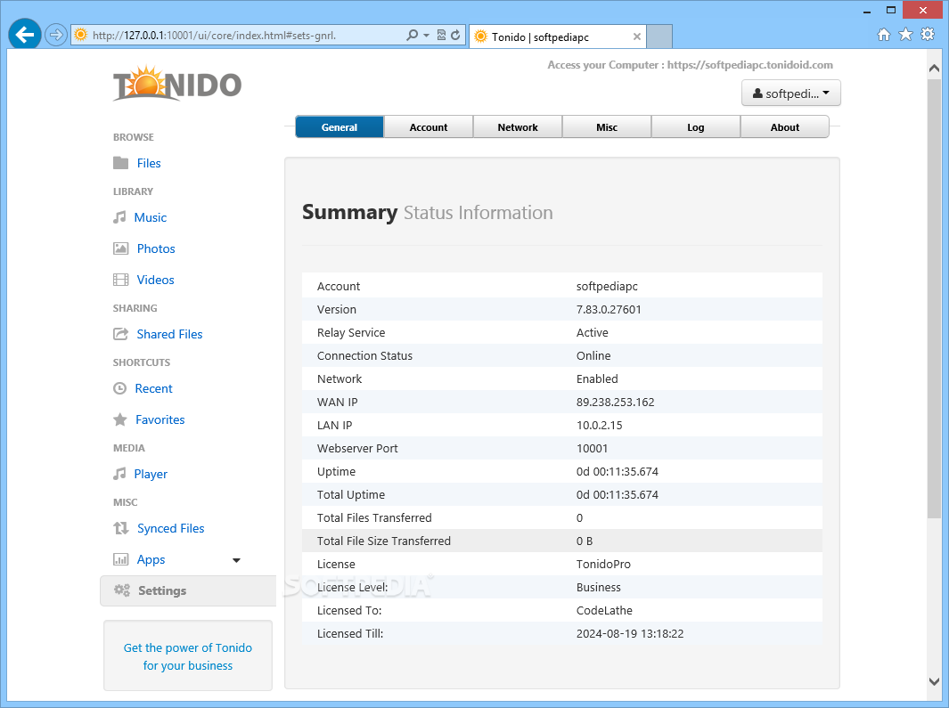Open the Log tab

pos(695,127)
